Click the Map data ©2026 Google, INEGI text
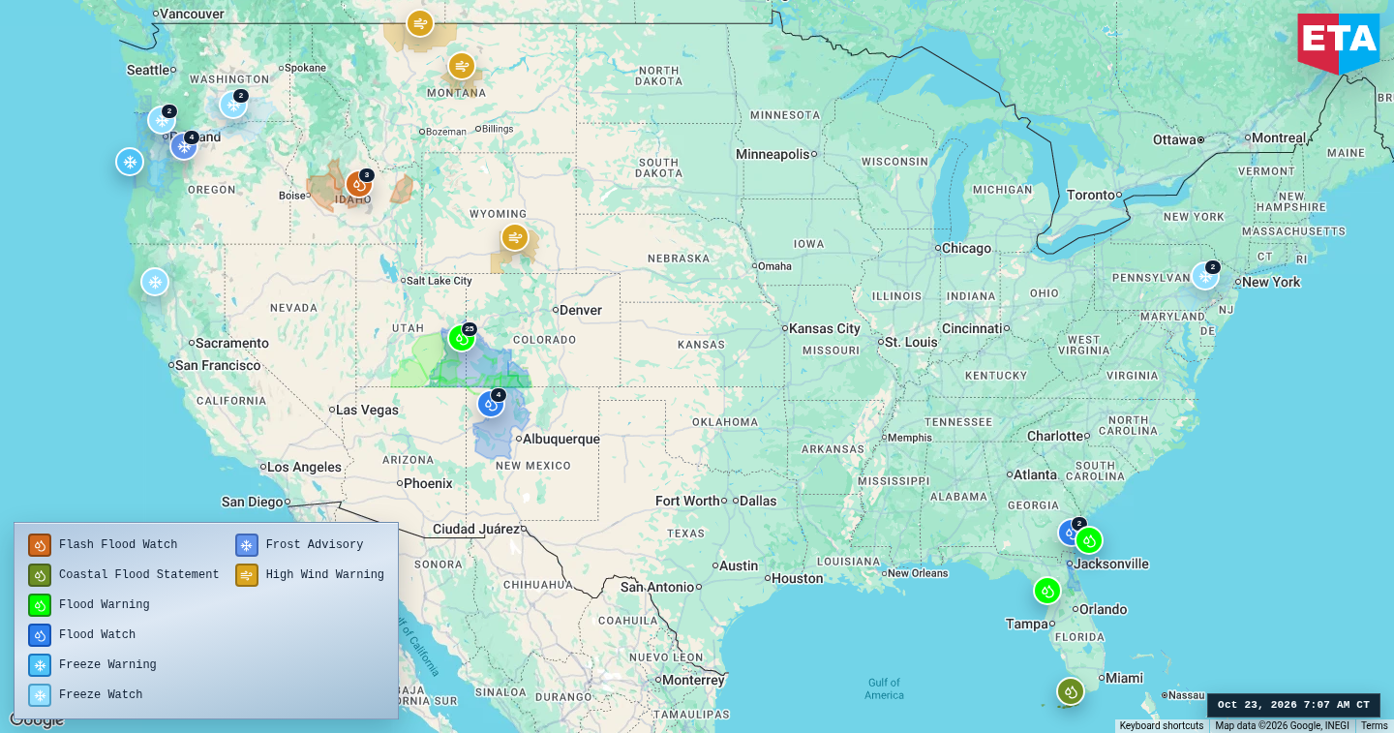1394x733 pixels. [1282, 726]
